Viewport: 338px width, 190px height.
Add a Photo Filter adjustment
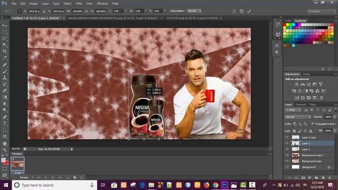pos(312,91)
